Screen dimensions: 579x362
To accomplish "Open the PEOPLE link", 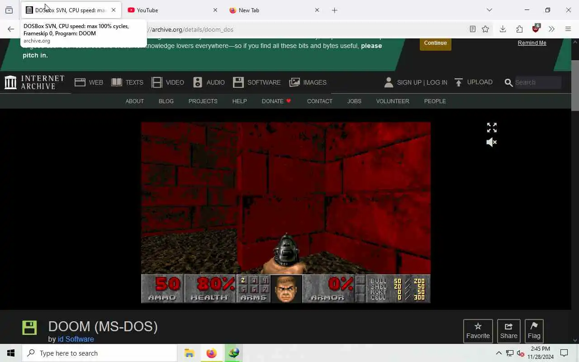I will point(435,101).
